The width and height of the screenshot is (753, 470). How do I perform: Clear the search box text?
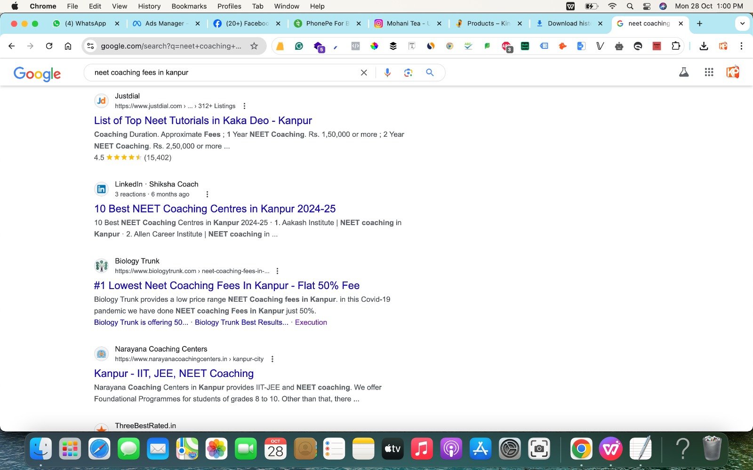[x=364, y=72]
